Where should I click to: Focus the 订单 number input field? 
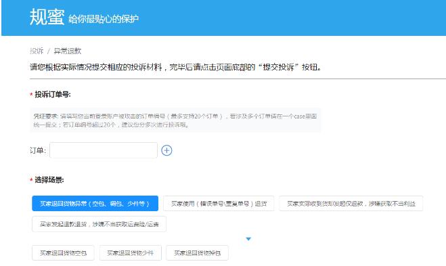click(104, 150)
